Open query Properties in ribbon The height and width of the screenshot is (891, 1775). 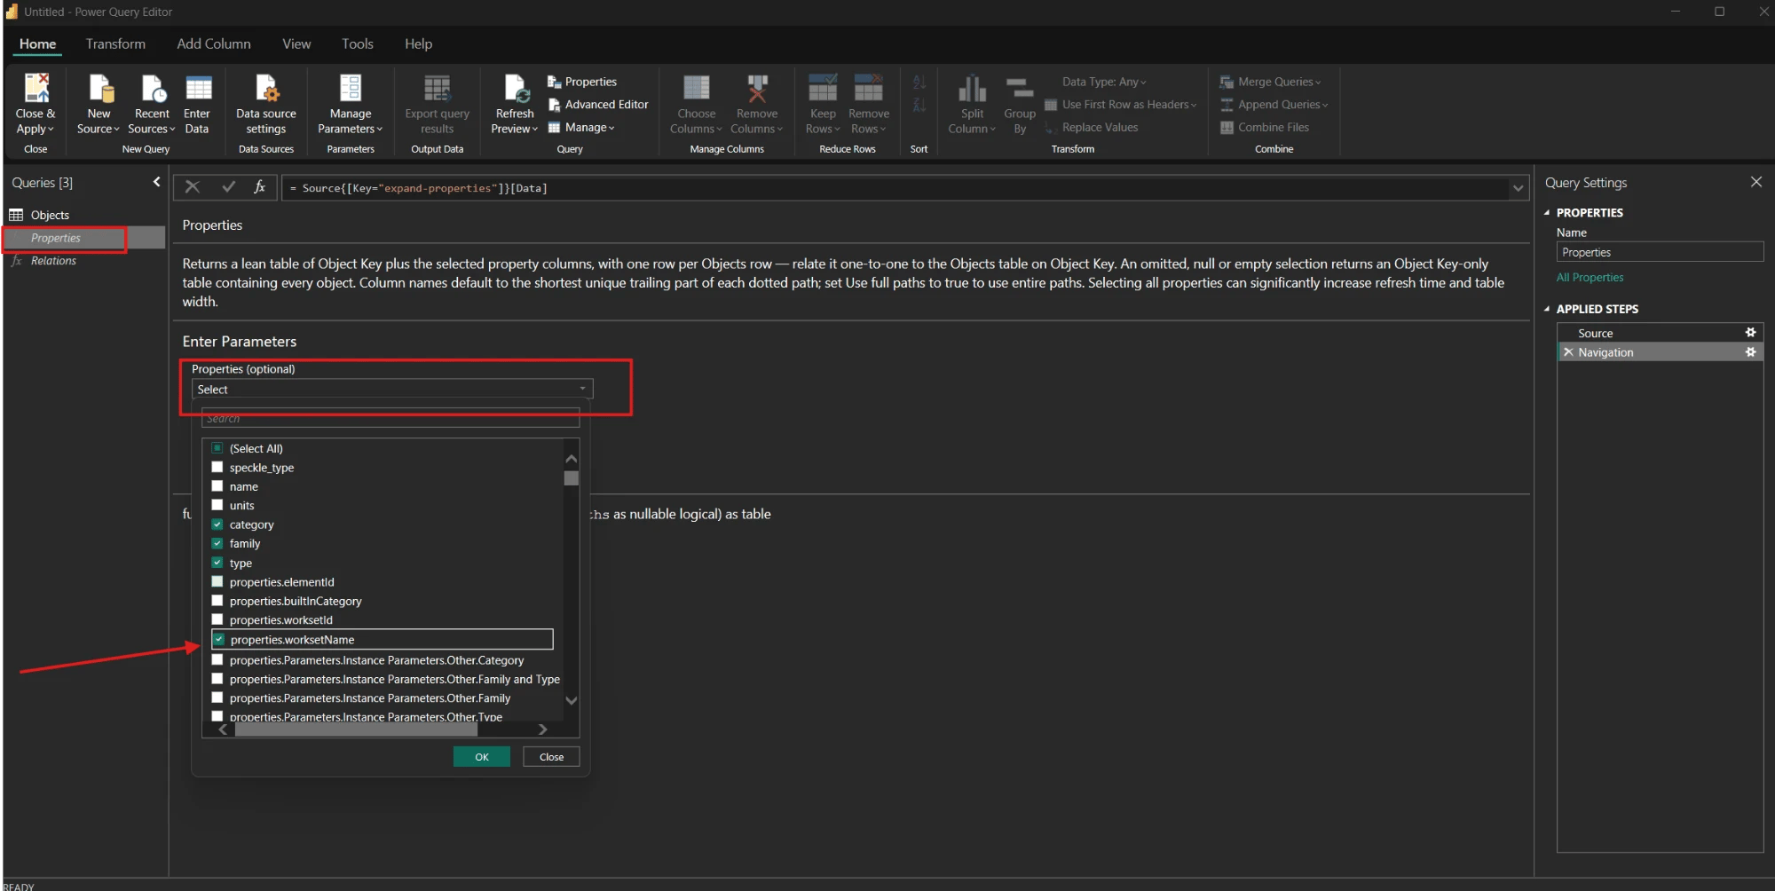click(582, 82)
